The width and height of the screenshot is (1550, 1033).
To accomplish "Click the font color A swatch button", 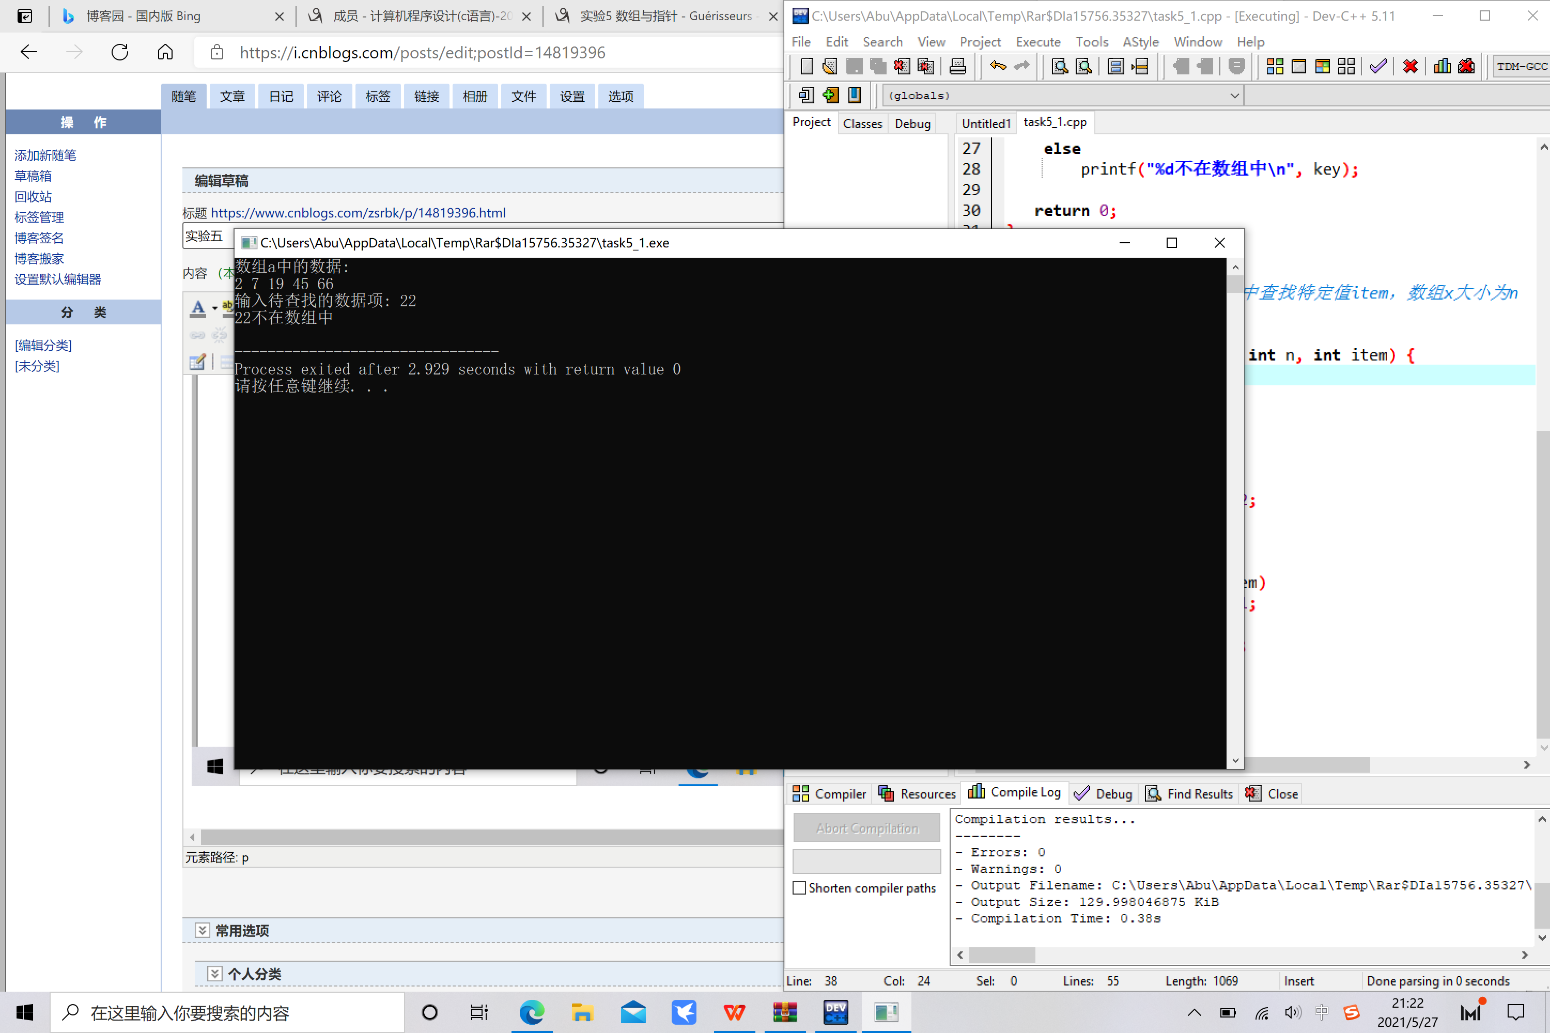I will point(198,307).
